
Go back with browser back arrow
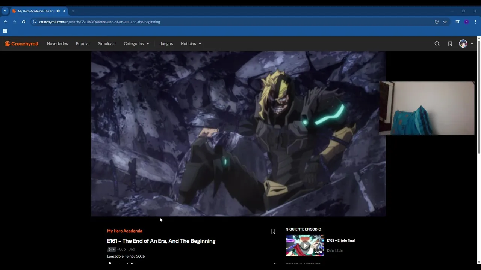click(x=5, y=22)
